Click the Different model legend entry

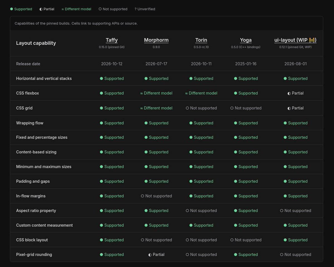pyautogui.click(x=76, y=9)
